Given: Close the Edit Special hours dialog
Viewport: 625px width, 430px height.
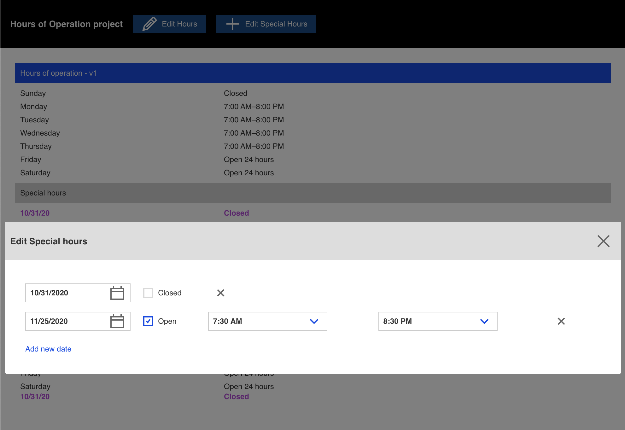Looking at the screenshot, I should (603, 241).
